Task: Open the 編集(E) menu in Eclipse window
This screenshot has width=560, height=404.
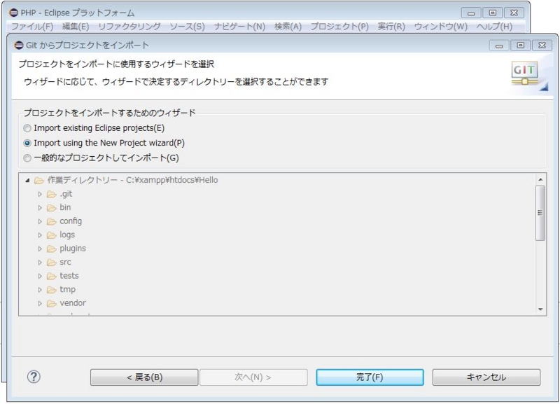Action: [76, 27]
